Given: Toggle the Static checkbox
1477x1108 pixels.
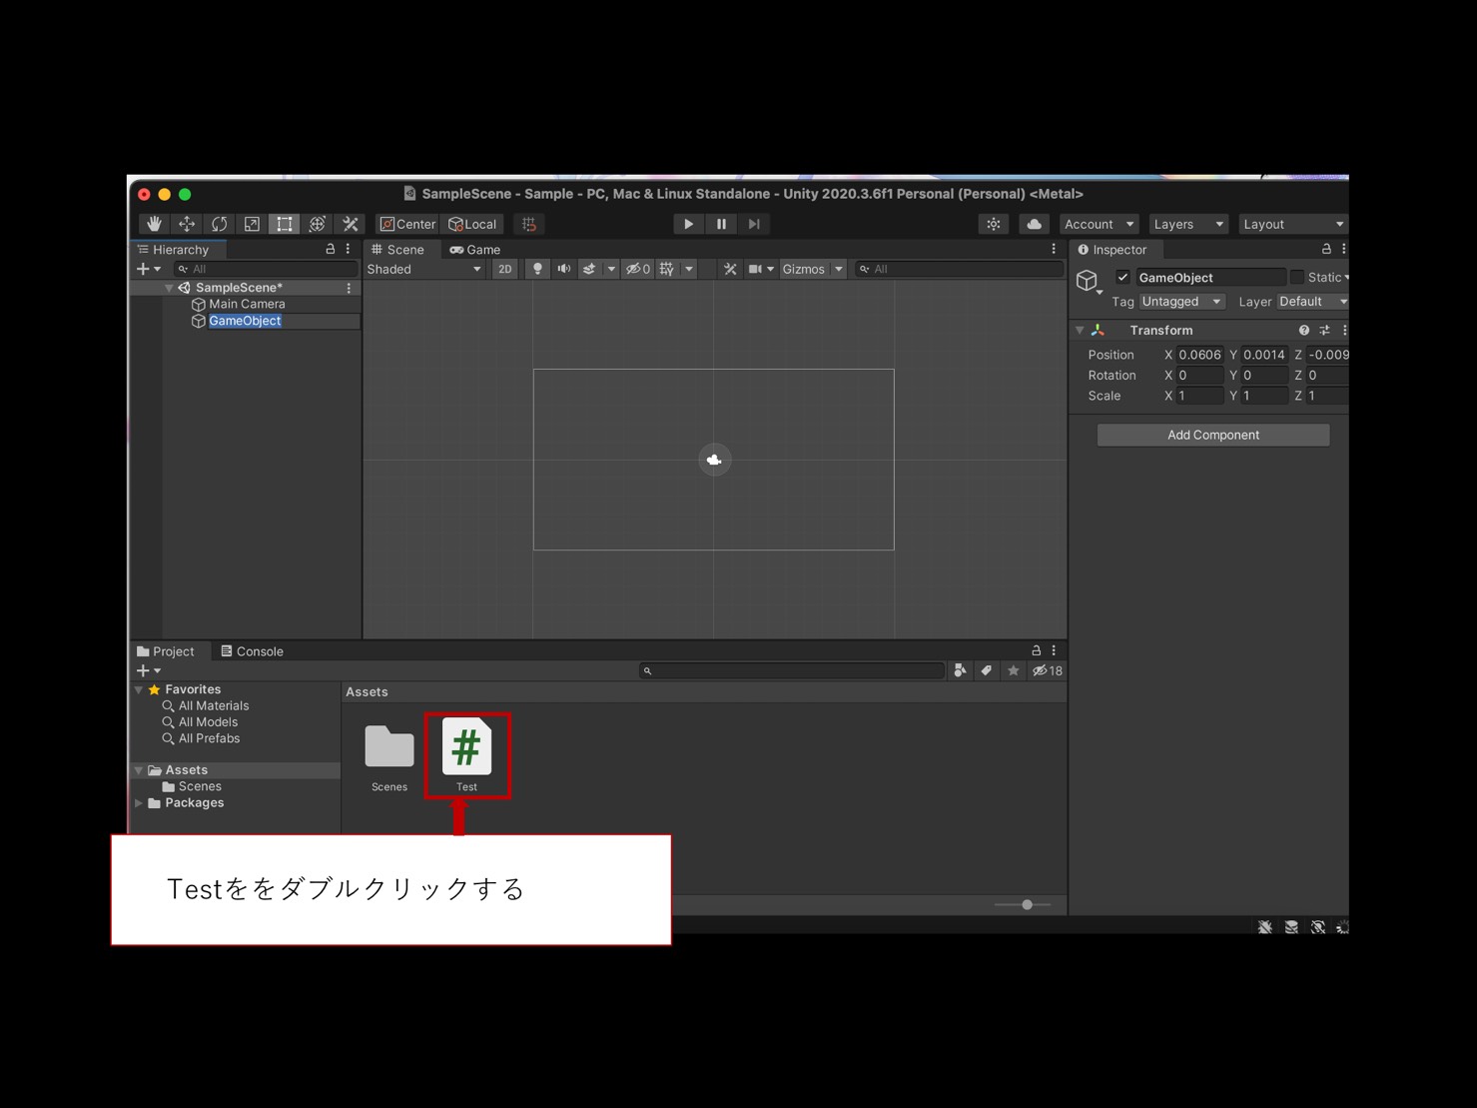Looking at the screenshot, I should click(1297, 278).
